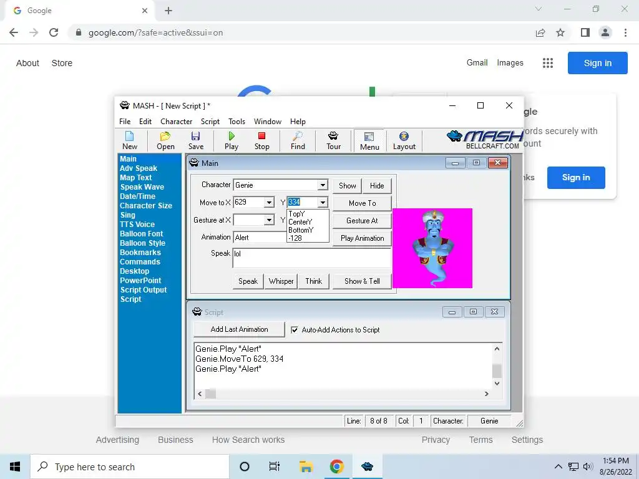
Task: Click the MASH Bellcraft.com logo
Action: 485,140
